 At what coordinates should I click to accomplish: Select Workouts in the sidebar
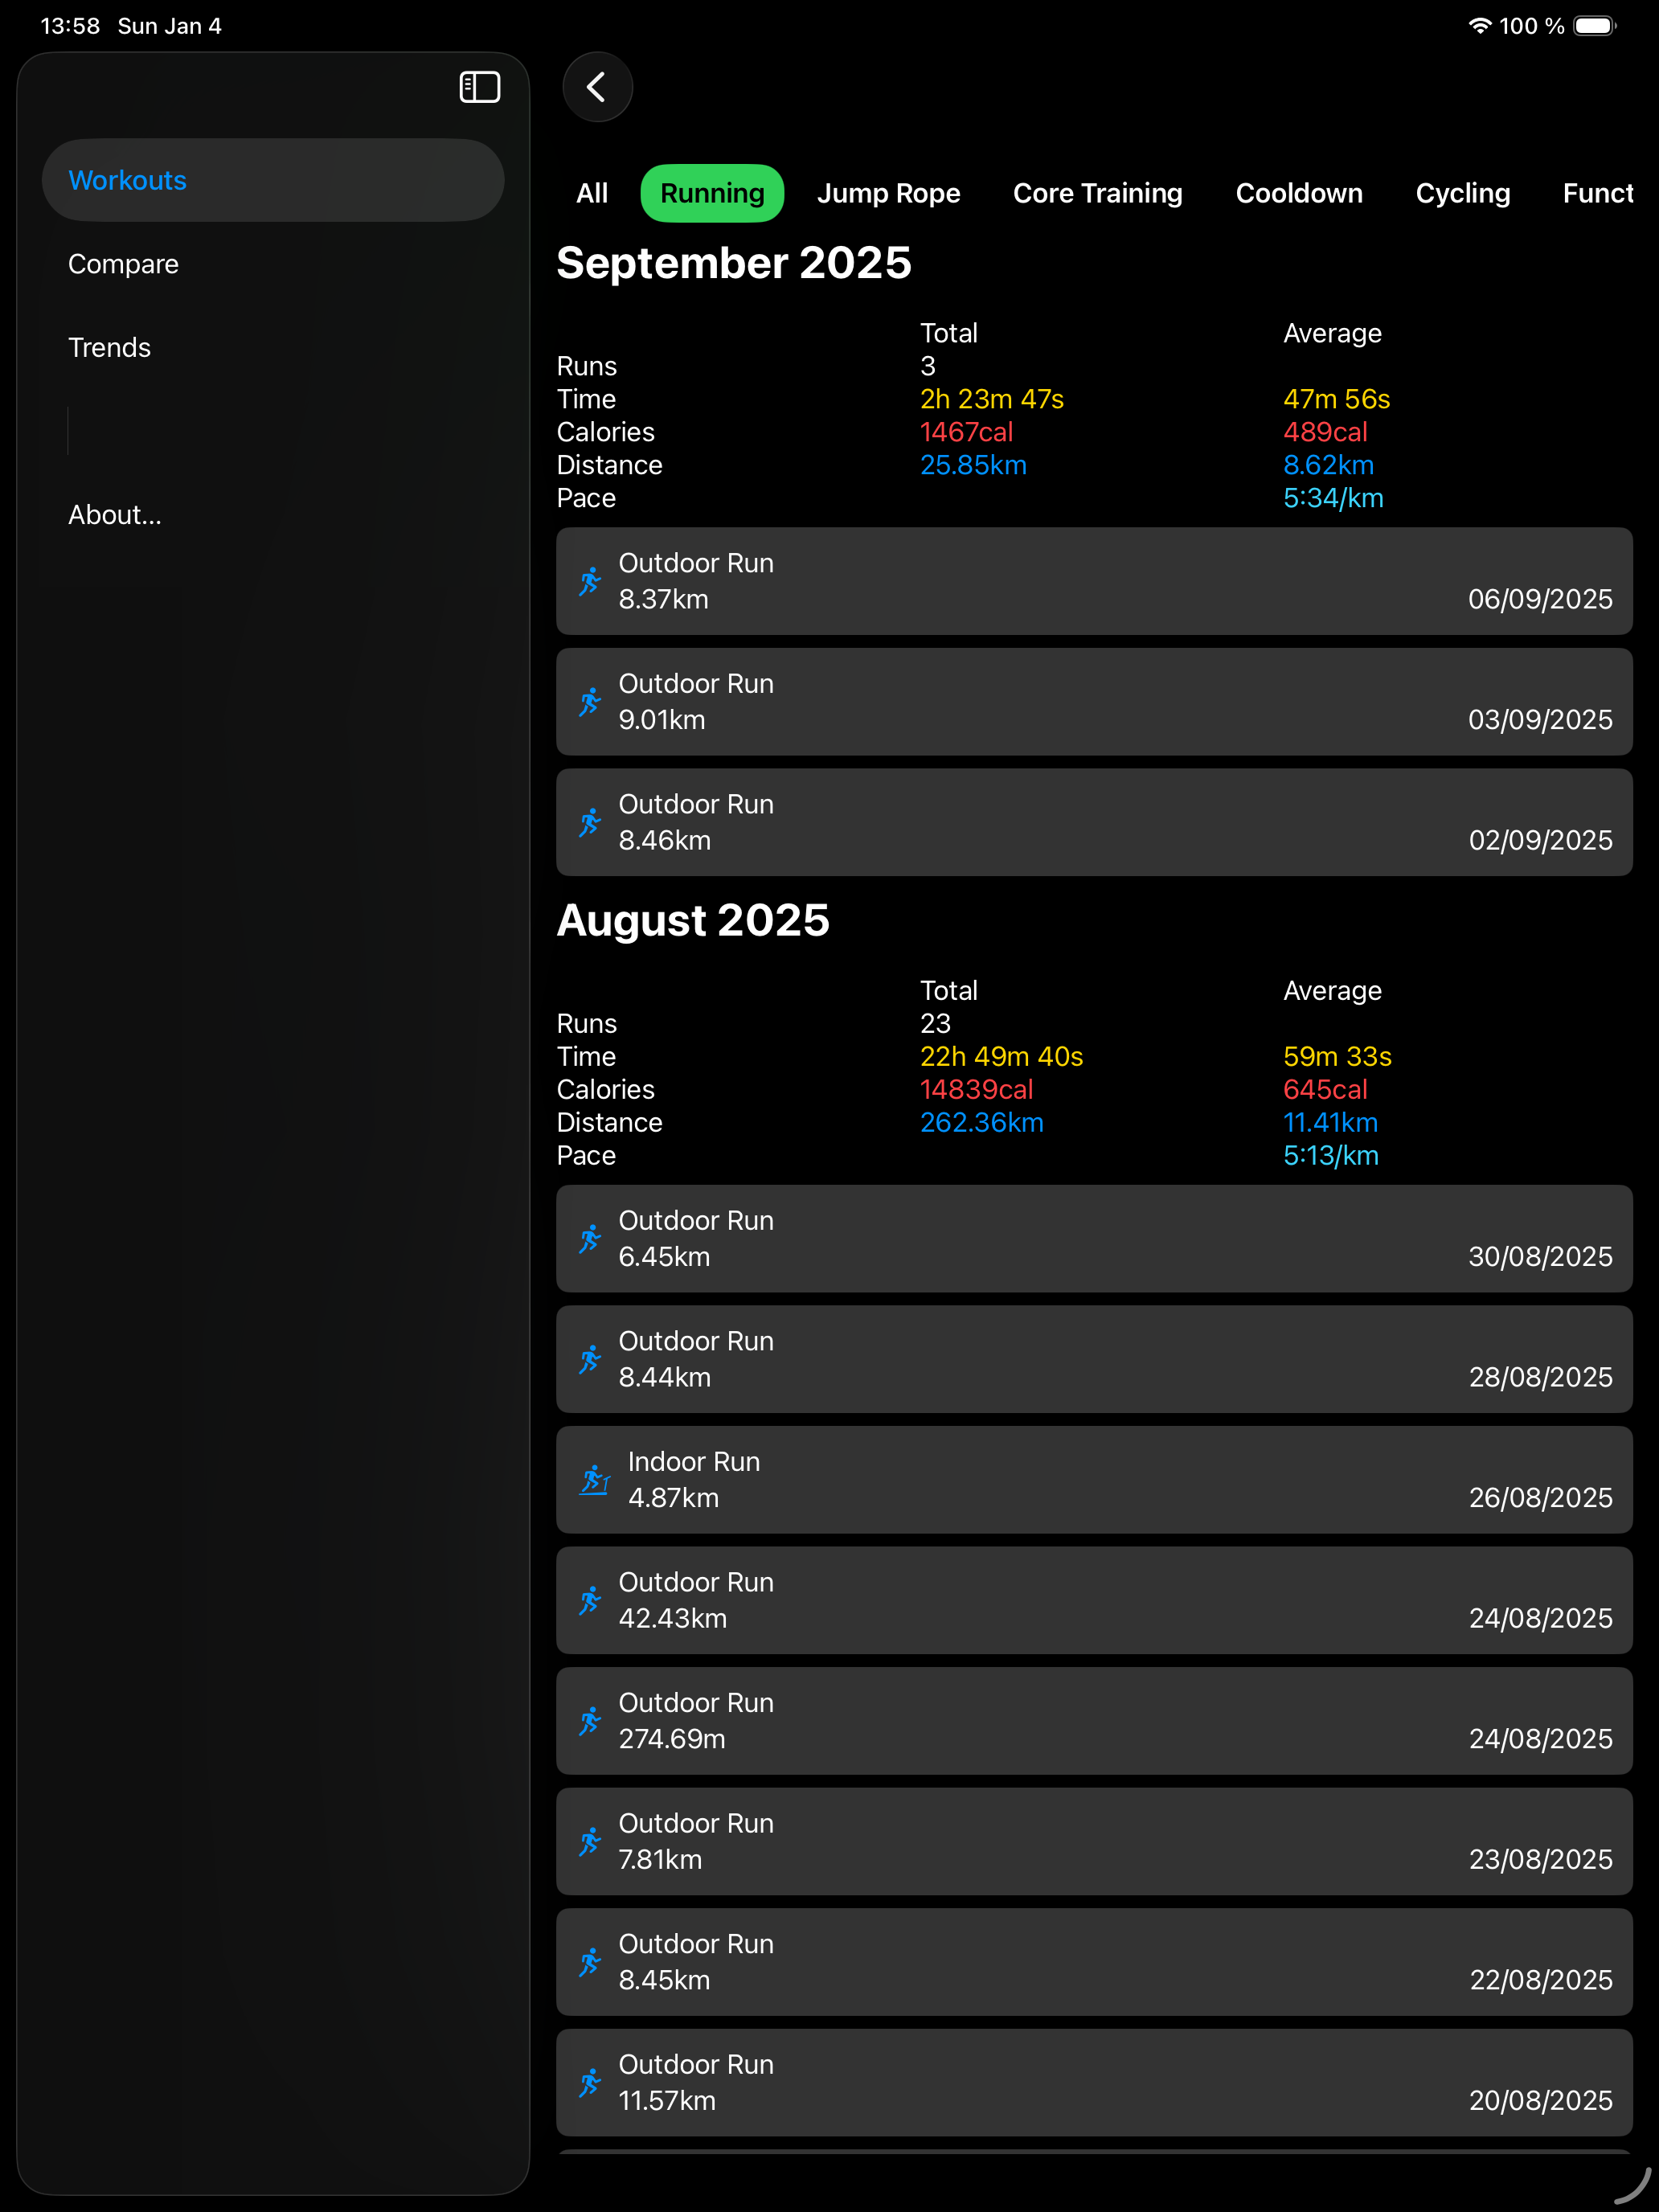click(127, 180)
